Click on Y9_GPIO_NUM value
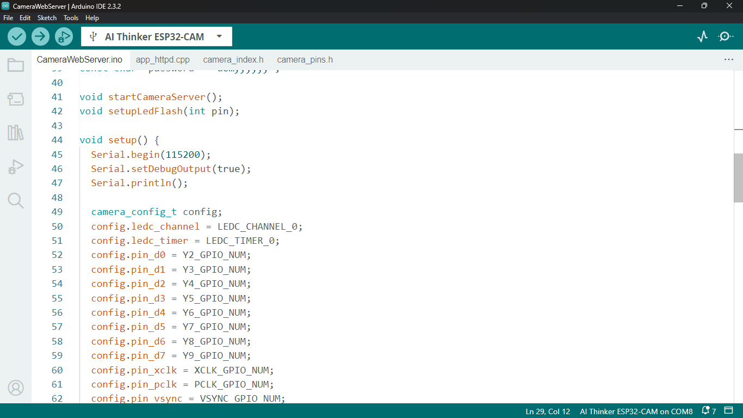The height and width of the screenshot is (418, 743). click(x=214, y=355)
